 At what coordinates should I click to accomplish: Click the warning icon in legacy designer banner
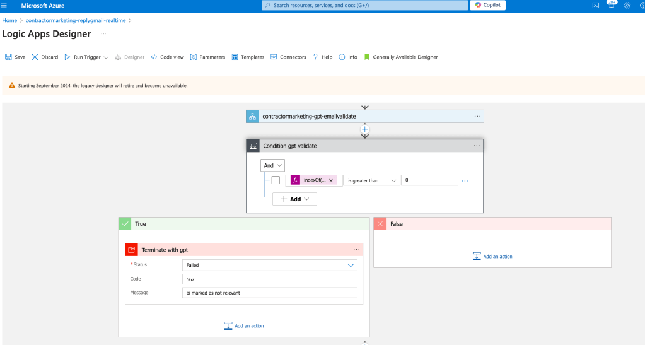pyautogui.click(x=12, y=85)
